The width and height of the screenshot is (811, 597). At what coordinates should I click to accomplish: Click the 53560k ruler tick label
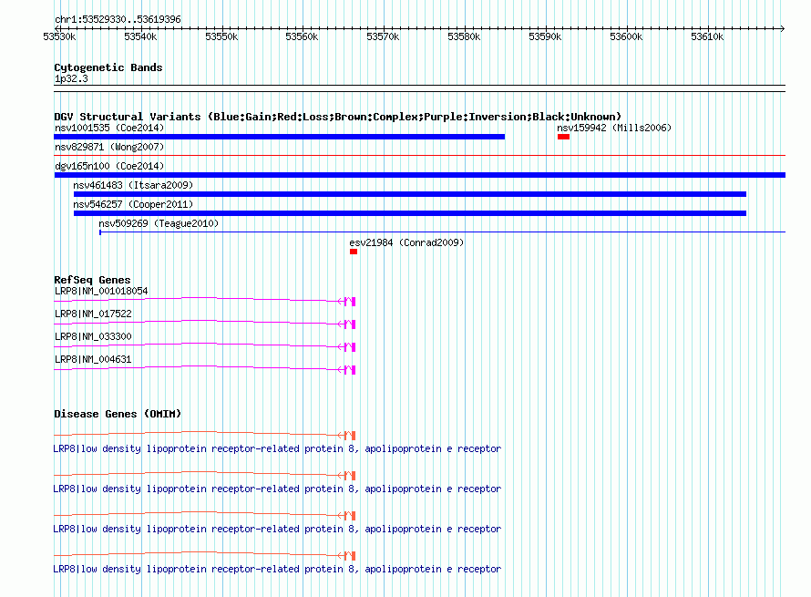click(x=302, y=36)
